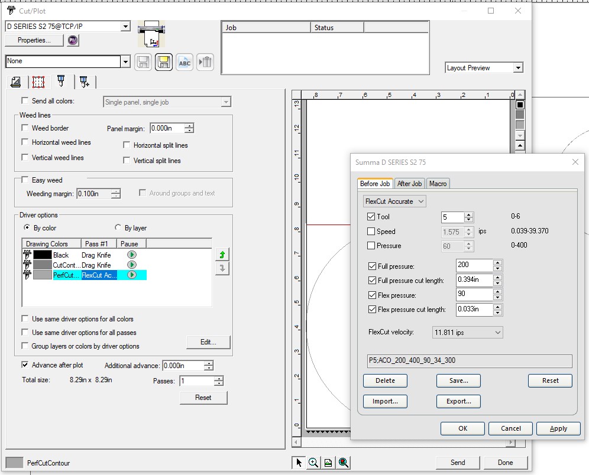Select the By layer radio button
This screenshot has height=475, width=589.
[118, 227]
